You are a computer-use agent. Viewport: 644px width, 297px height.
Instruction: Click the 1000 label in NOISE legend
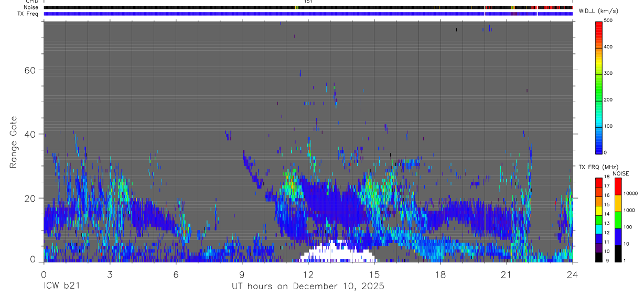click(629, 210)
